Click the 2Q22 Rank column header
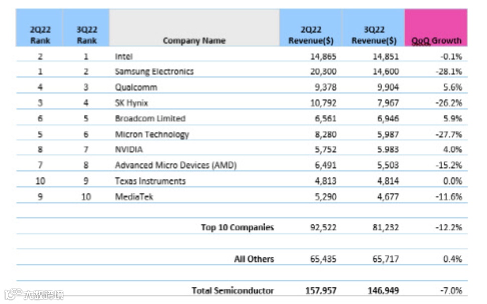The height and width of the screenshot is (304, 487). 40,28
